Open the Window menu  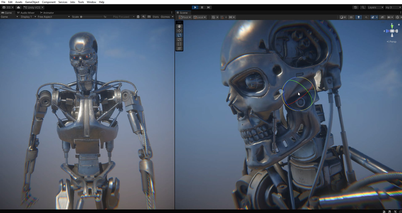91,2
